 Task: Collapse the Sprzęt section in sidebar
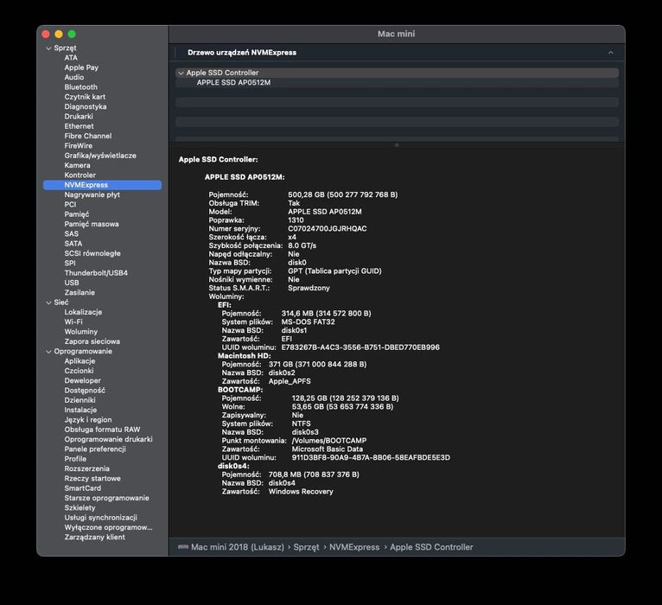(48, 48)
